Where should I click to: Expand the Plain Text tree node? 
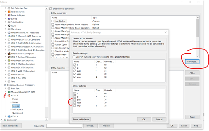click(x=6, y=88)
